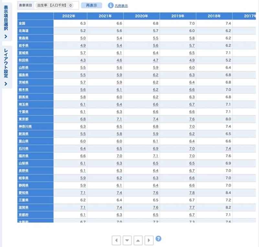
Task: Click the 2022年 value for 岩手県
Action: click(83, 45)
